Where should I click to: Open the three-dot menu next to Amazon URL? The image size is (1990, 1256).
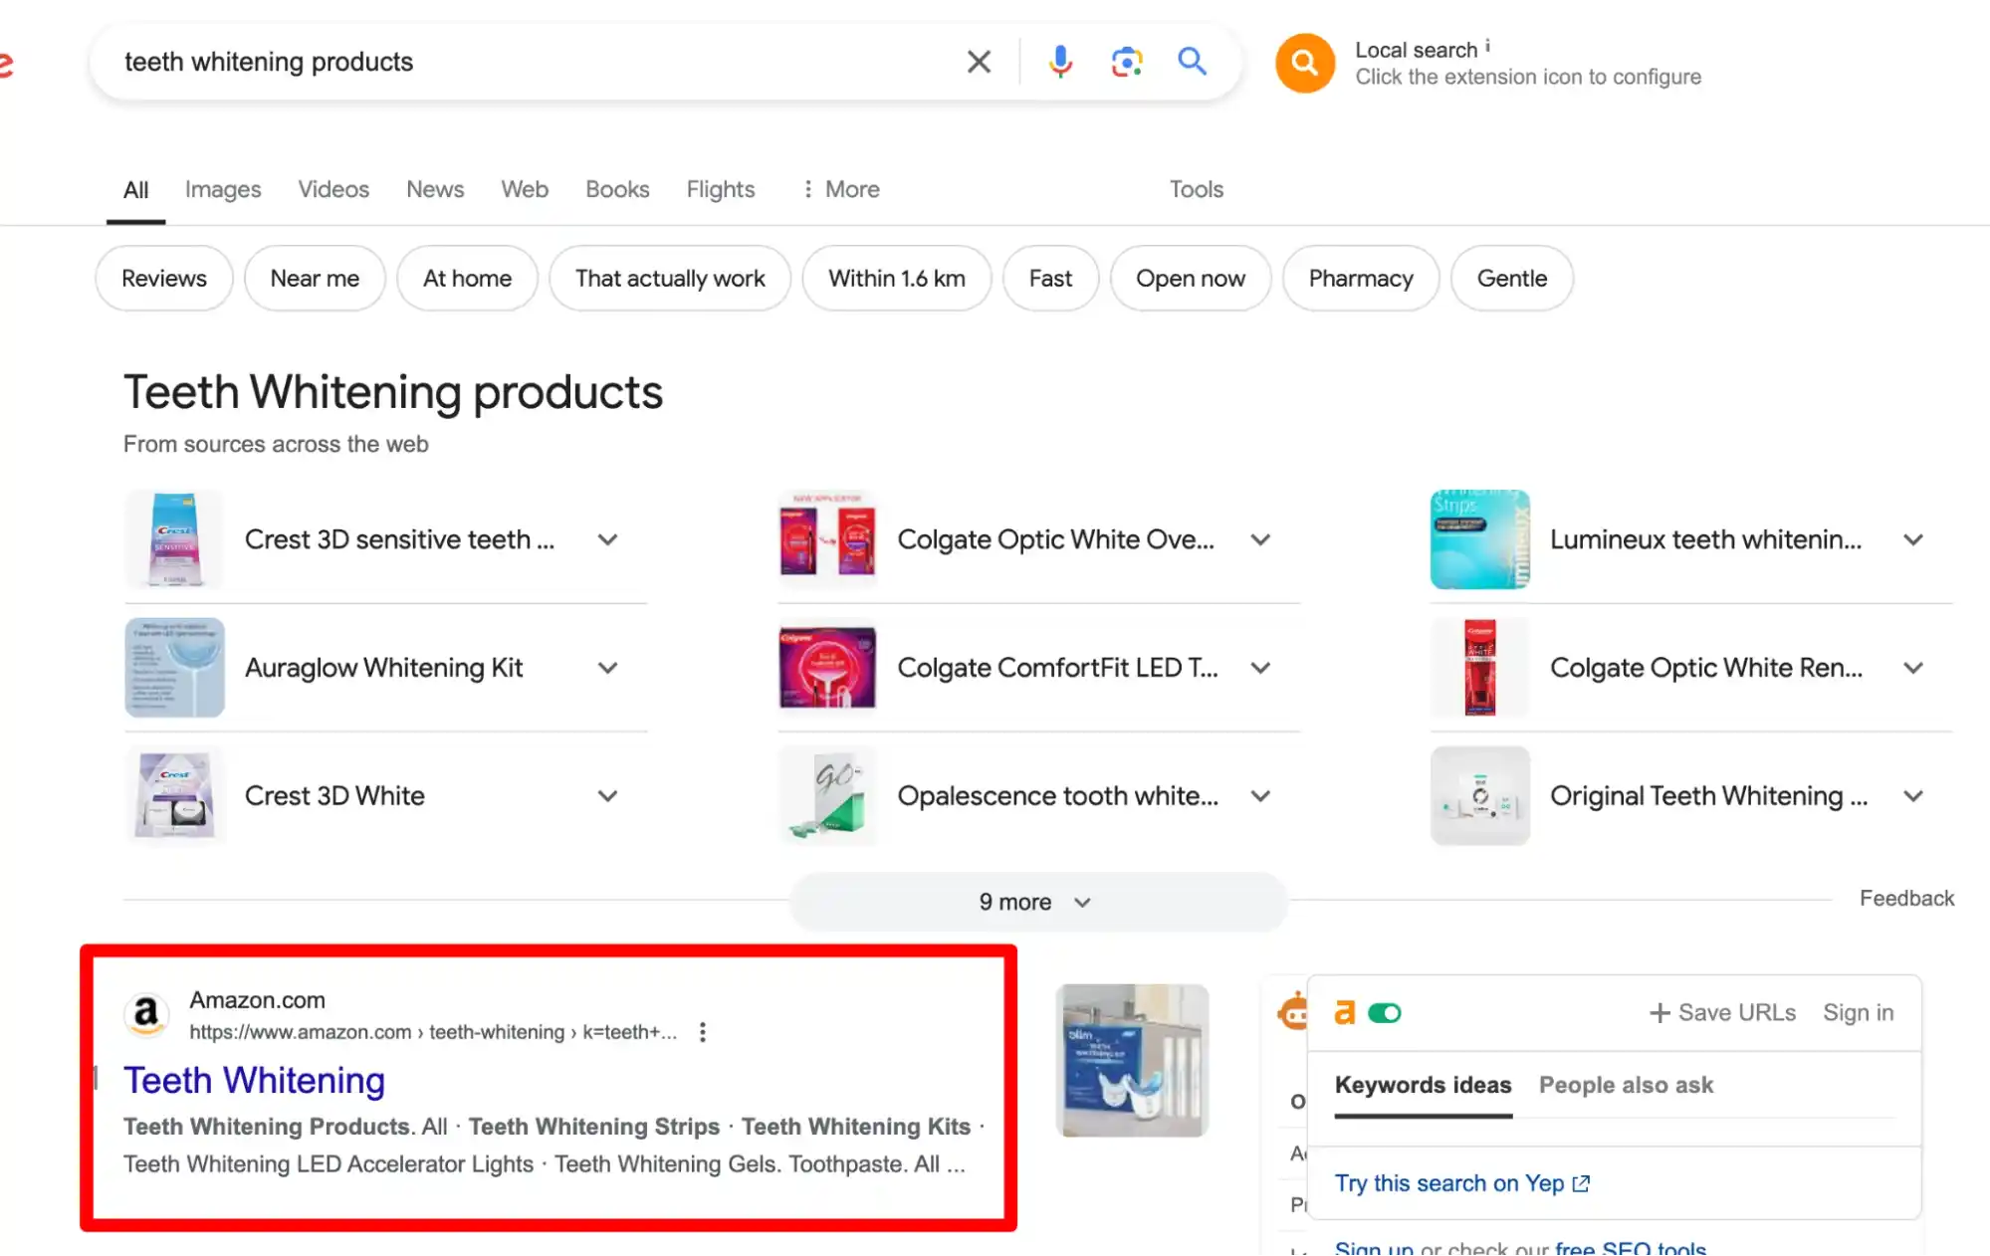pos(703,1032)
